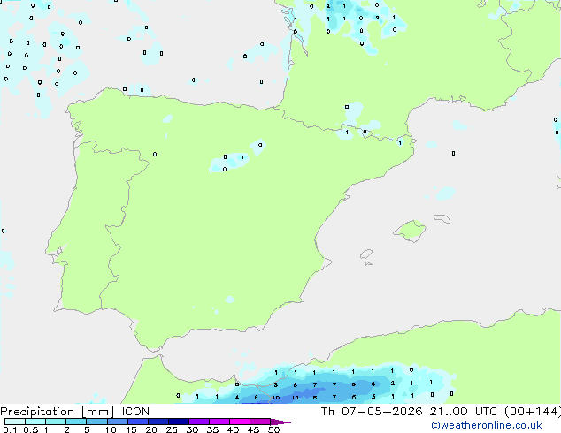Click legend scale label '30'

pyautogui.click(x=192, y=429)
